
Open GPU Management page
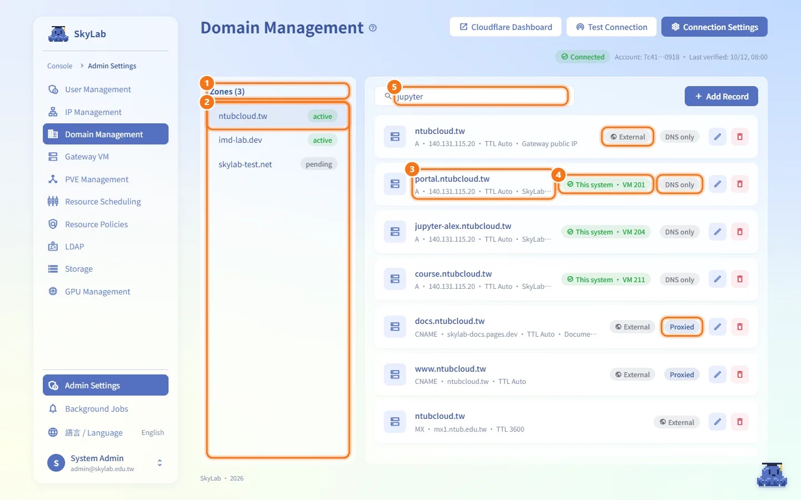tap(106, 292)
